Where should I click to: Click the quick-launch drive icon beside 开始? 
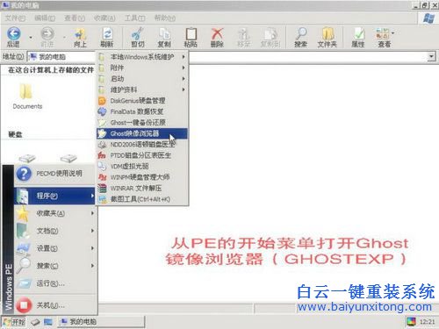point(35,322)
